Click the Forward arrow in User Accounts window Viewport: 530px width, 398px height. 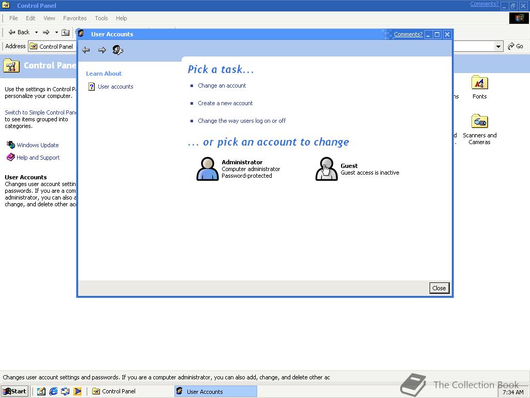pyautogui.click(x=102, y=50)
